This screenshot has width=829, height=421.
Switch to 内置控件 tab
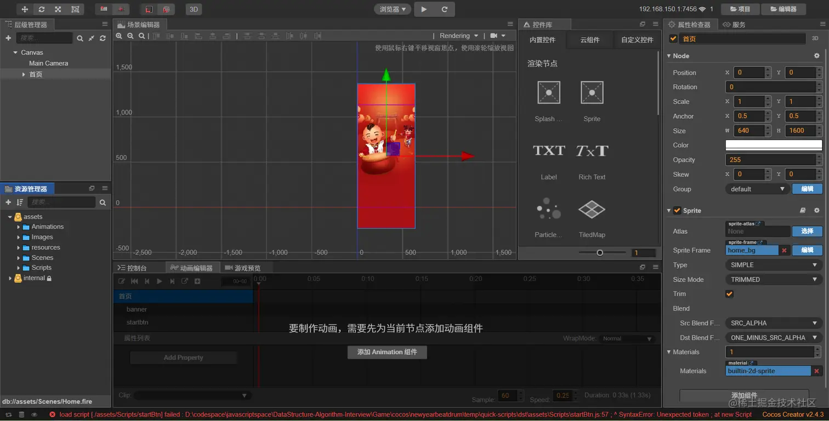click(x=543, y=40)
